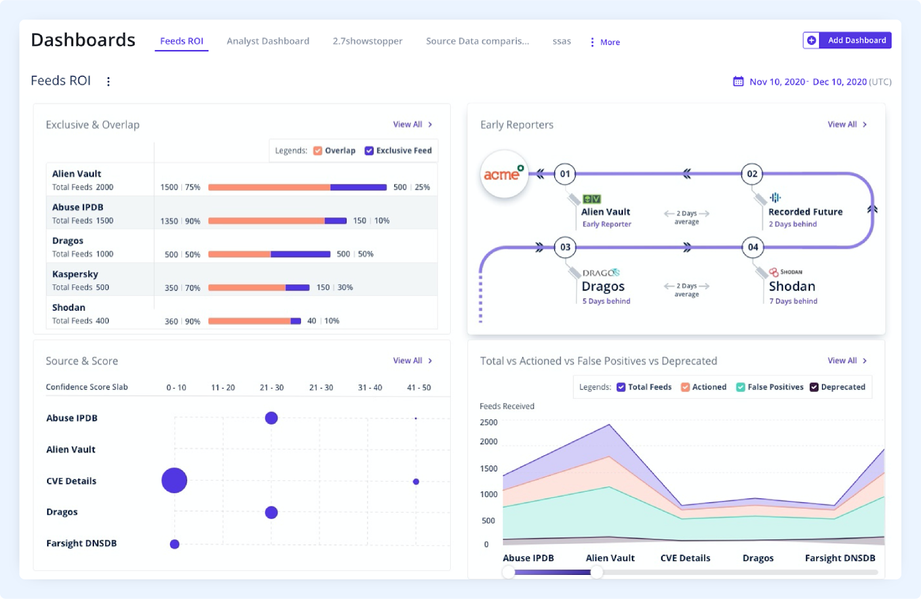Image resolution: width=921 pixels, height=599 pixels.
Task: Disable the Deprecated legend checkbox
Action: 814,387
